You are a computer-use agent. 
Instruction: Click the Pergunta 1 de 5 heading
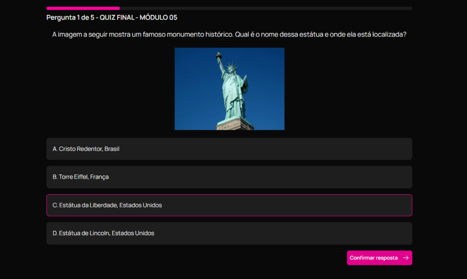pyautogui.click(x=112, y=17)
